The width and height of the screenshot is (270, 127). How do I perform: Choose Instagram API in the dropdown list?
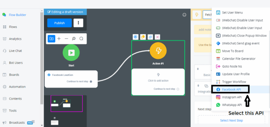[232, 97]
